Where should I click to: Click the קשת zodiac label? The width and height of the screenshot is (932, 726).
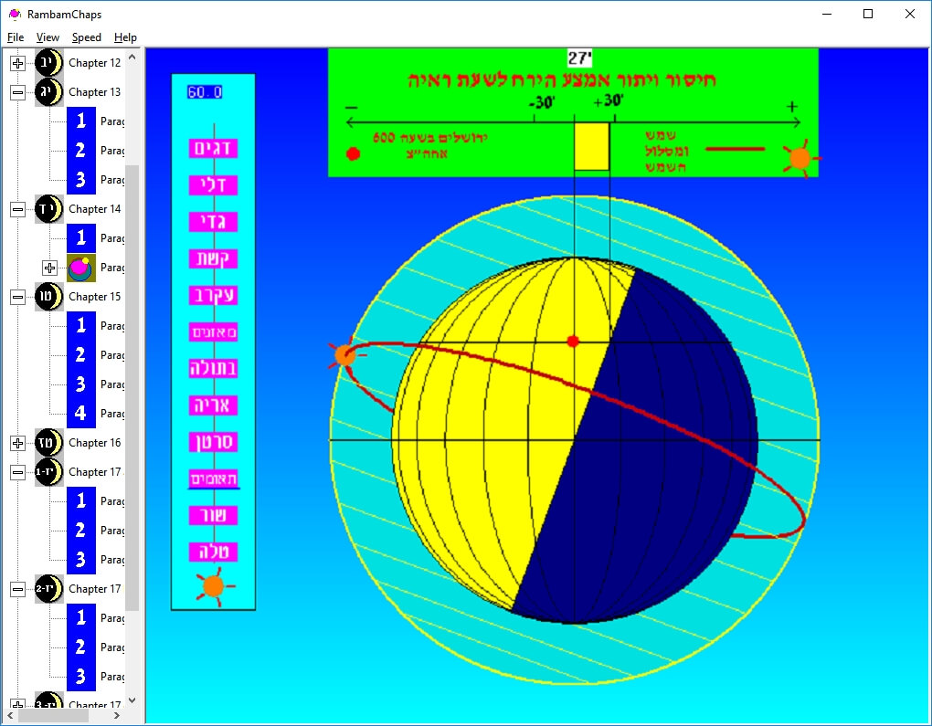214,258
